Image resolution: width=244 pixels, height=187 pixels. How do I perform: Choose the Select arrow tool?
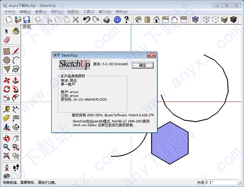tap(7, 31)
